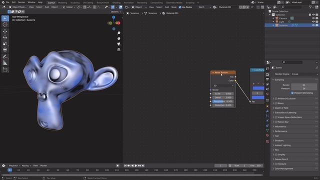Select the Move tool
Image resolution: width=320 pixels, height=180 pixels.
(x=5, y=31)
